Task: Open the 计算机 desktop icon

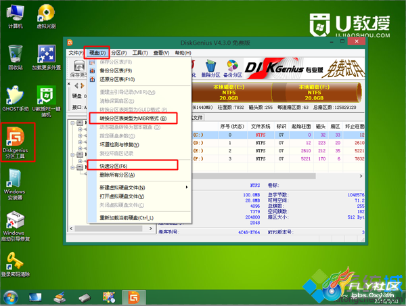Action: click(15, 16)
